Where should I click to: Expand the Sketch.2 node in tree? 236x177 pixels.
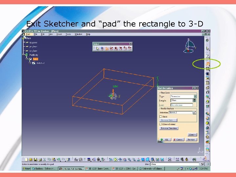[30, 63]
